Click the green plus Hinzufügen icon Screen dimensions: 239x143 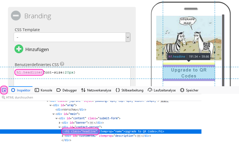19,49
